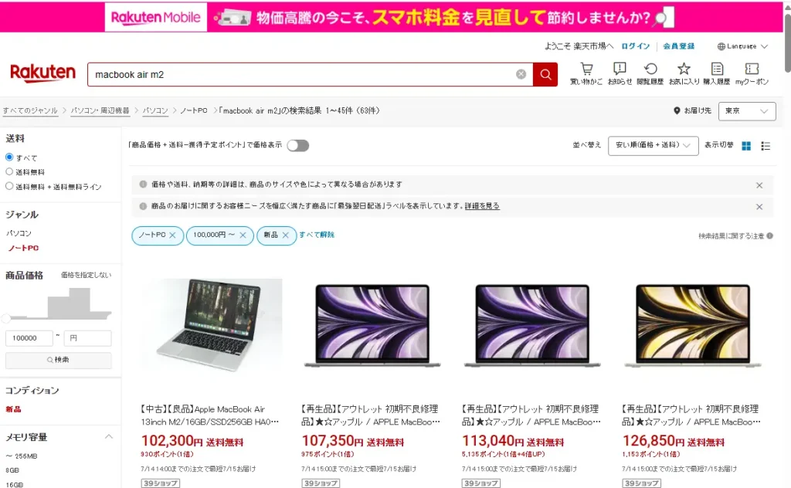This screenshot has height=488, width=791.
Task: Select 送料無料＋送料無料ライン radio button
Action: 9,186
